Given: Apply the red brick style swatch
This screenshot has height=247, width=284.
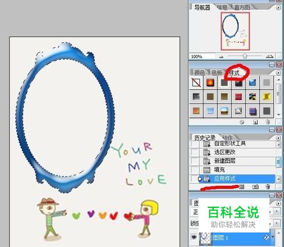Looking at the screenshot, I should point(239,96).
